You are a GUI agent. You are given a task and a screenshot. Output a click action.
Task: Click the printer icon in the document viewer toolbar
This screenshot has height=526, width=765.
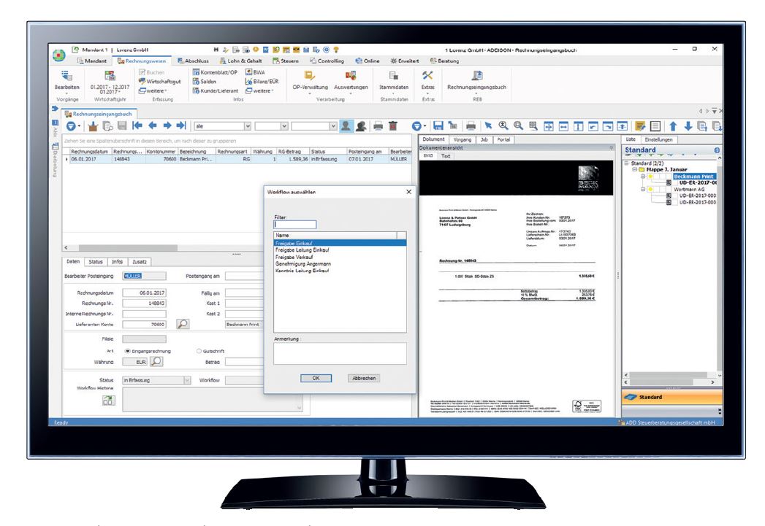[469, 125]
